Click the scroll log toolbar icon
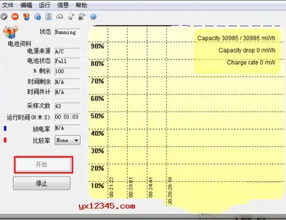The width and height of the screenshot is (286, 220). [x=71, y=17]
